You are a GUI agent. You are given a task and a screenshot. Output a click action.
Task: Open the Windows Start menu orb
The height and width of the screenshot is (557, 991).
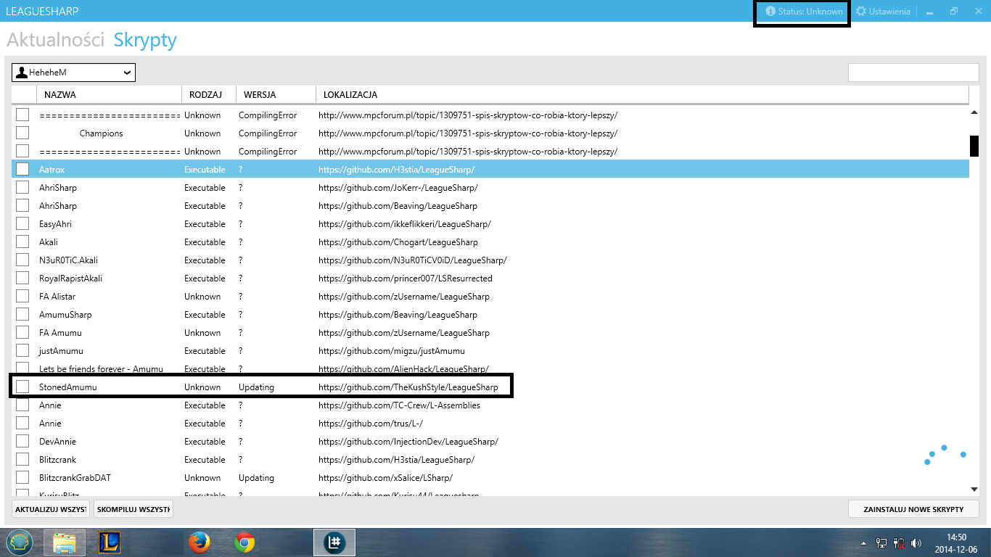20,542
